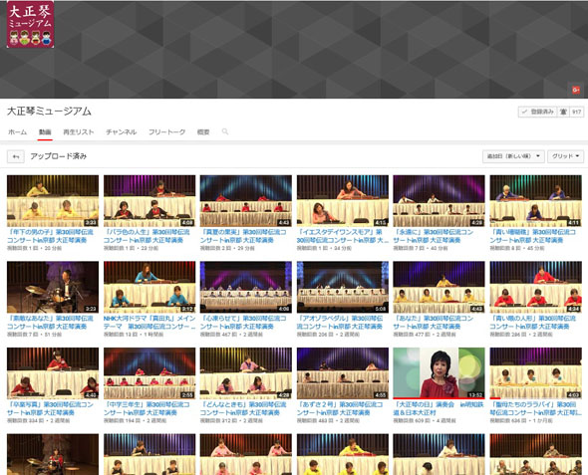Play the 4:15 「イエスタデイワンスモア」 thumbnail
The width and height of the screenshot is (588, 475).
343,201
